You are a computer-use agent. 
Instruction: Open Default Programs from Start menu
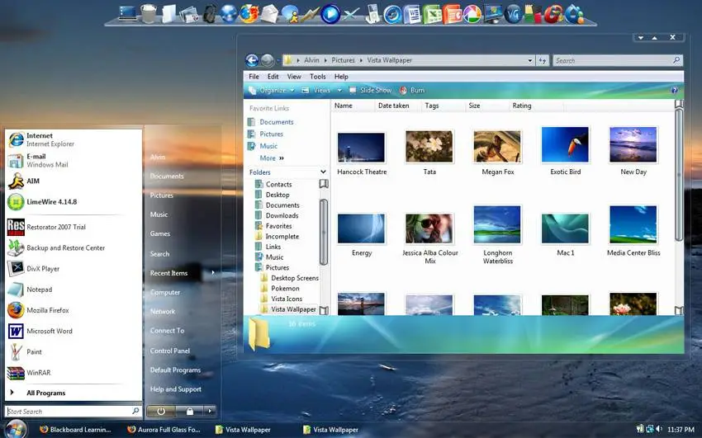pos(175,370)
